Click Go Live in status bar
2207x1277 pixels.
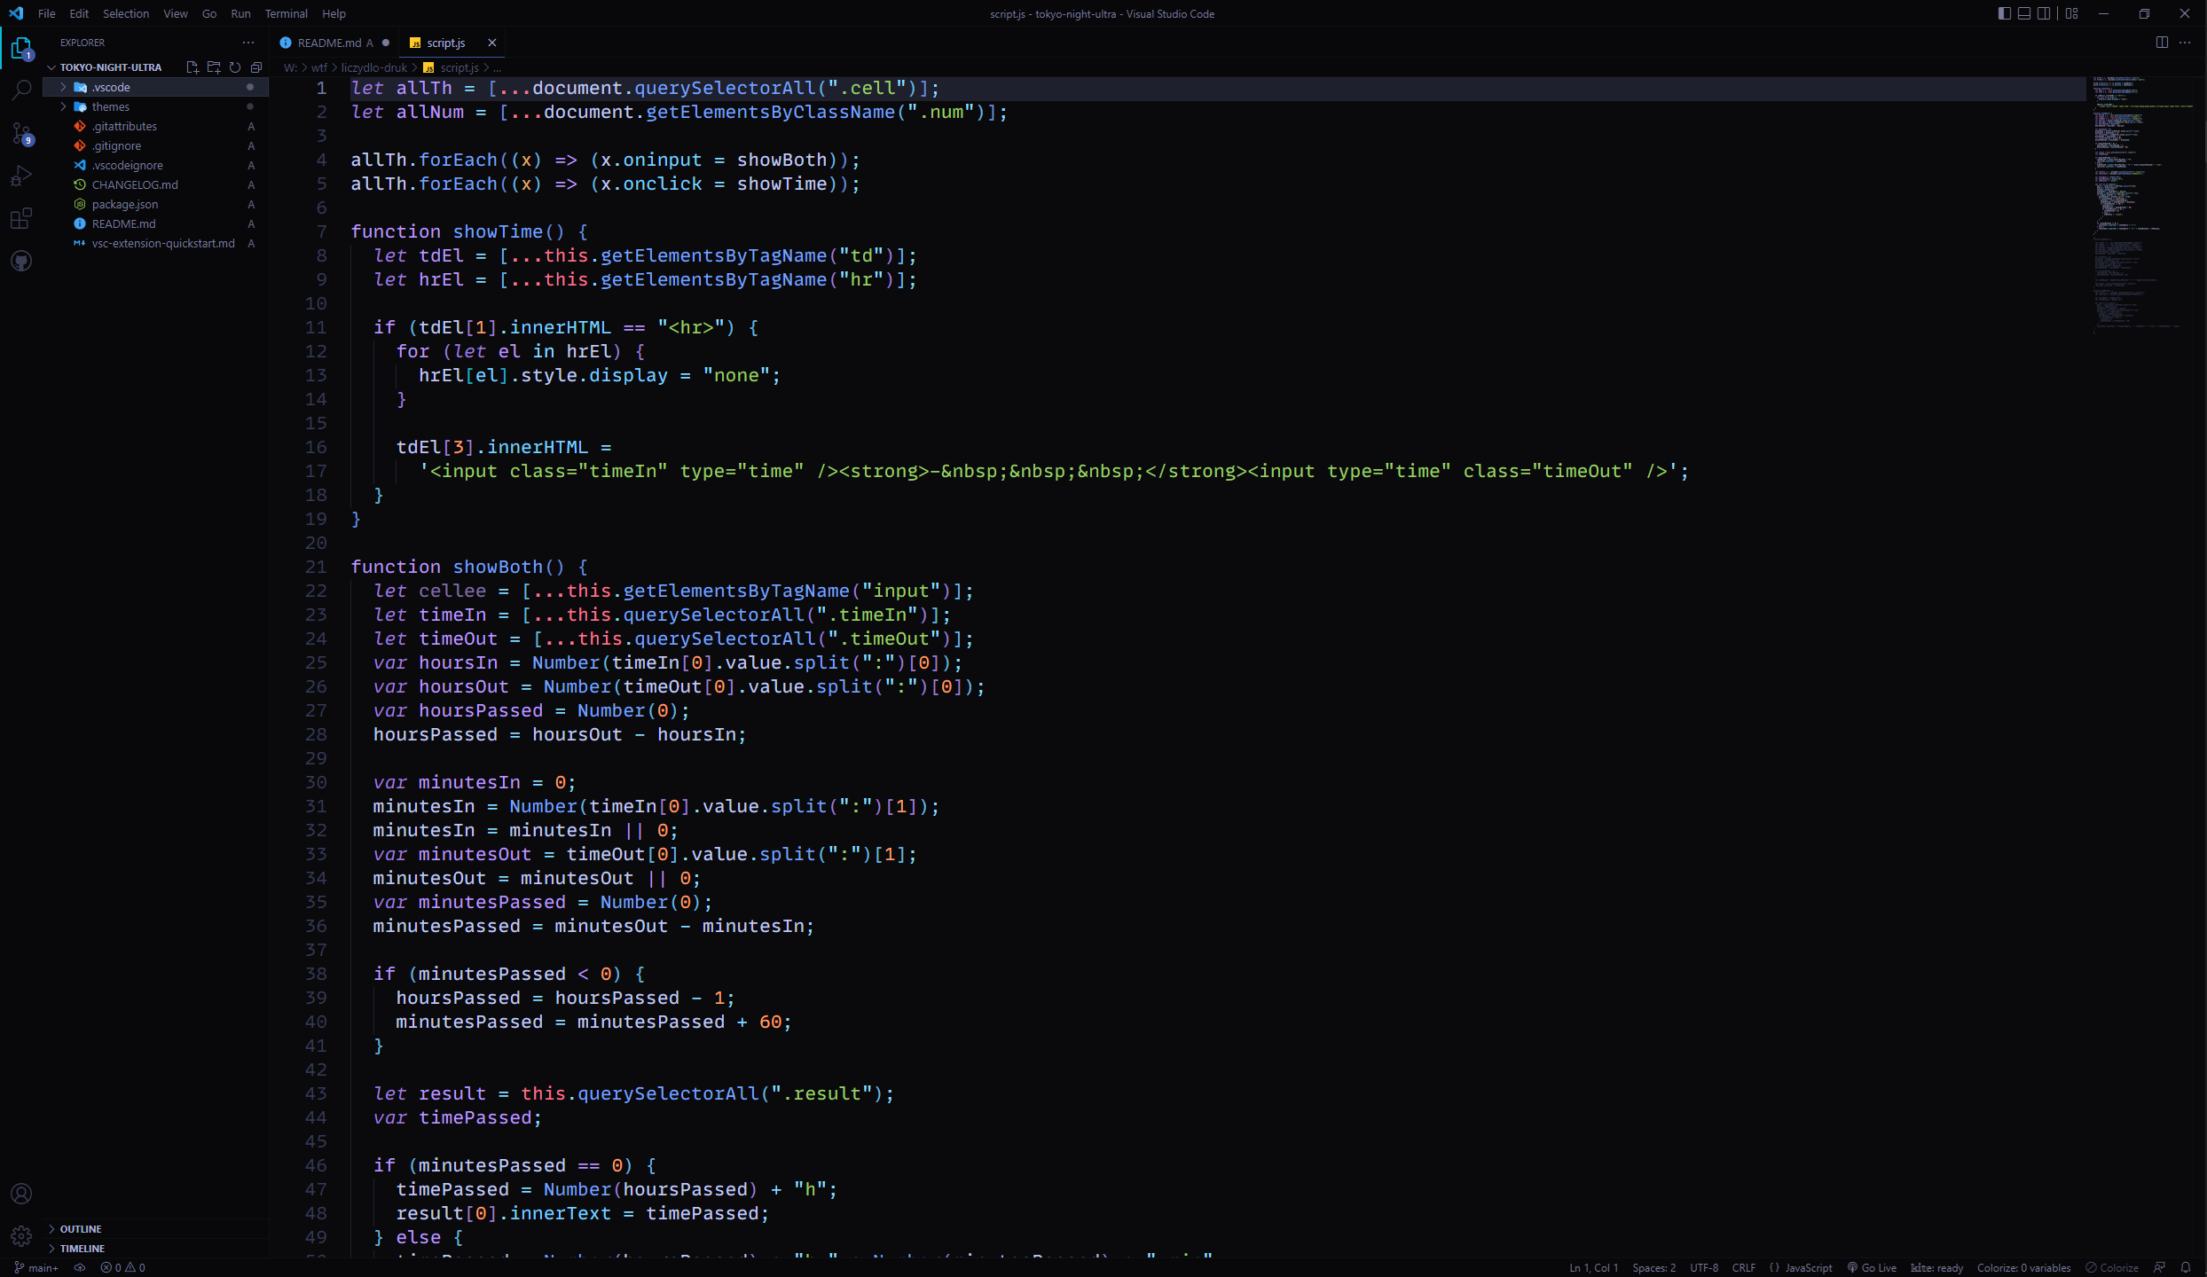coord(1872,1268)
